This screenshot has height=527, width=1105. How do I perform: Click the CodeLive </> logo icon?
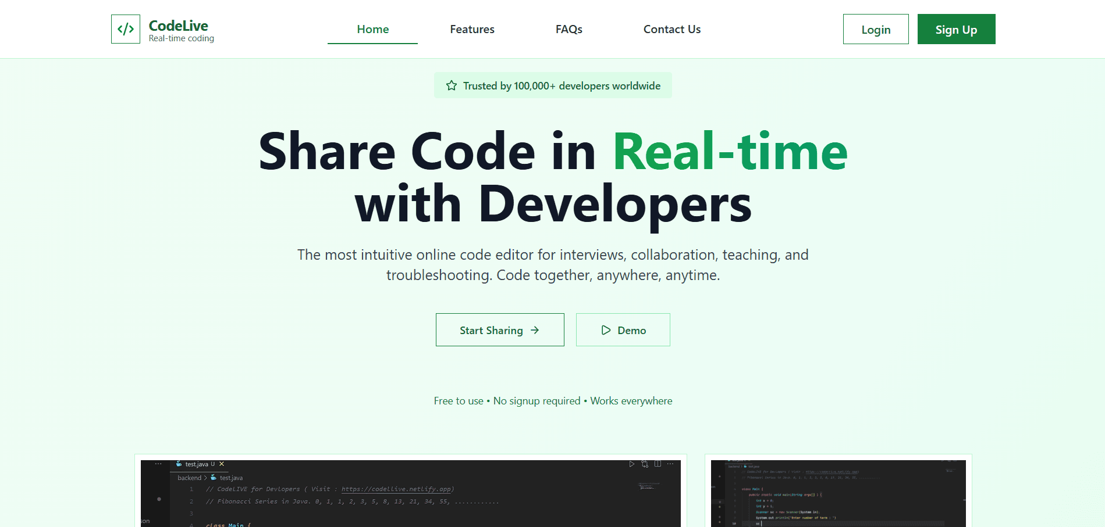point(126,28)
